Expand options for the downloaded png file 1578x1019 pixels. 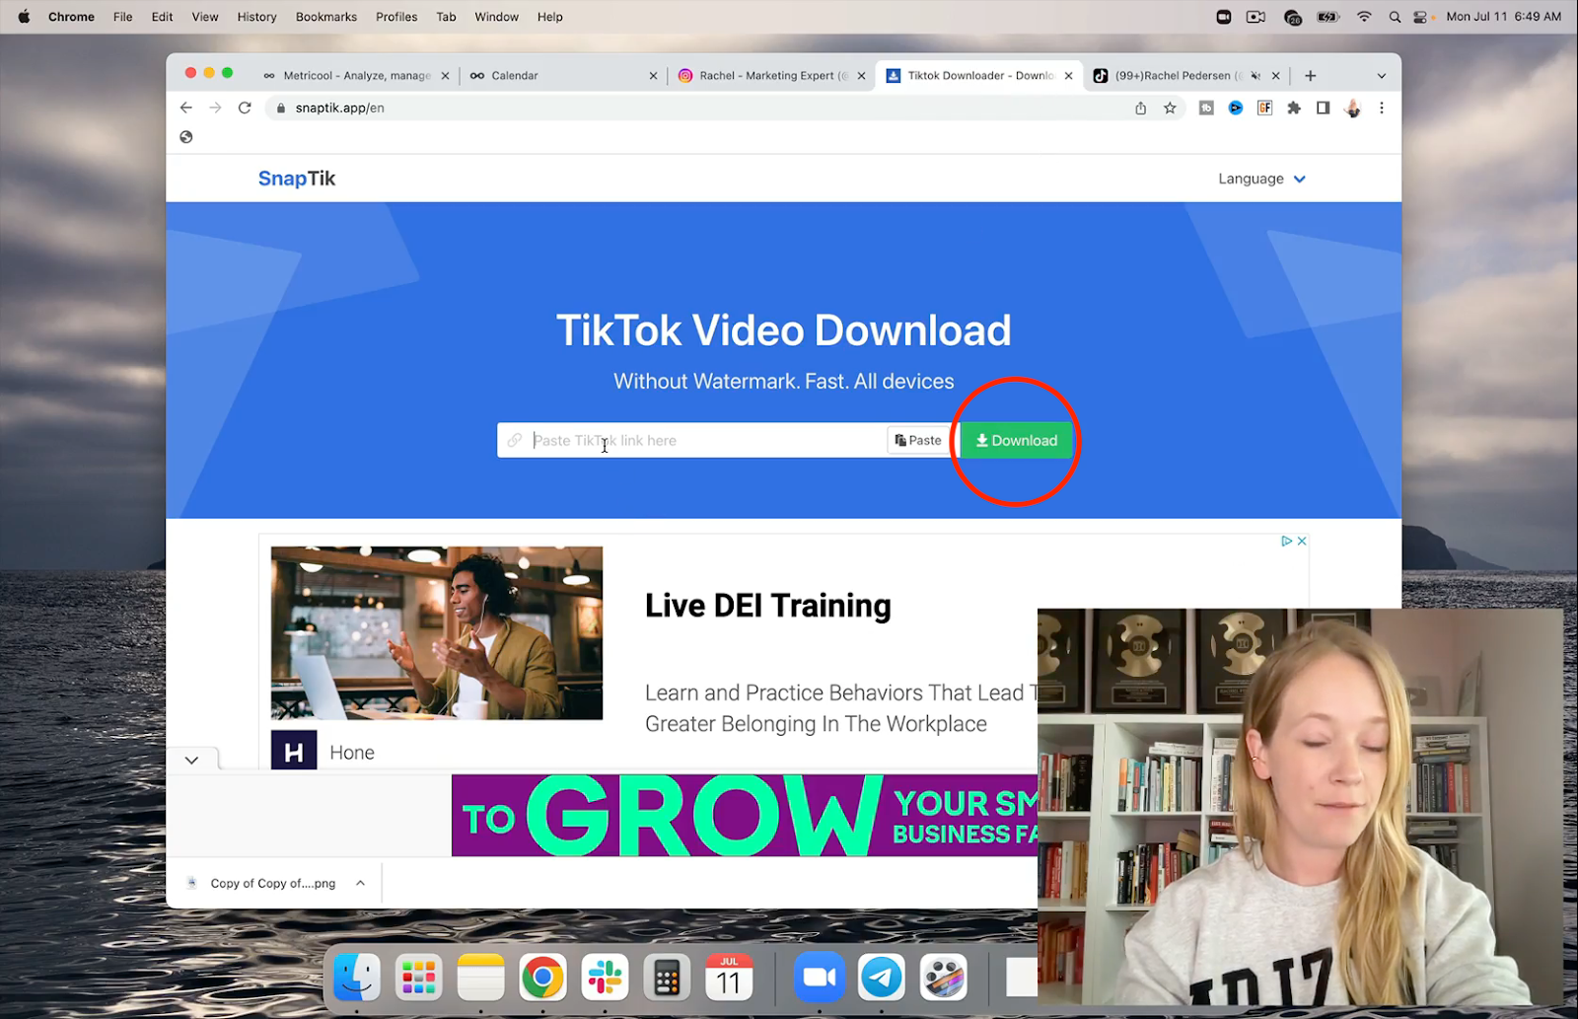(x=360, y=883)
